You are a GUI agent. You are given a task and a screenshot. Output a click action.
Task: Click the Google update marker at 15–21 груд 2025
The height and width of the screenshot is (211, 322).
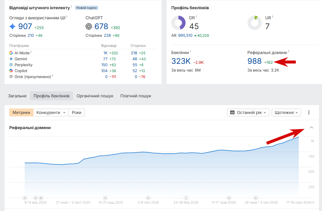(105, 198)
